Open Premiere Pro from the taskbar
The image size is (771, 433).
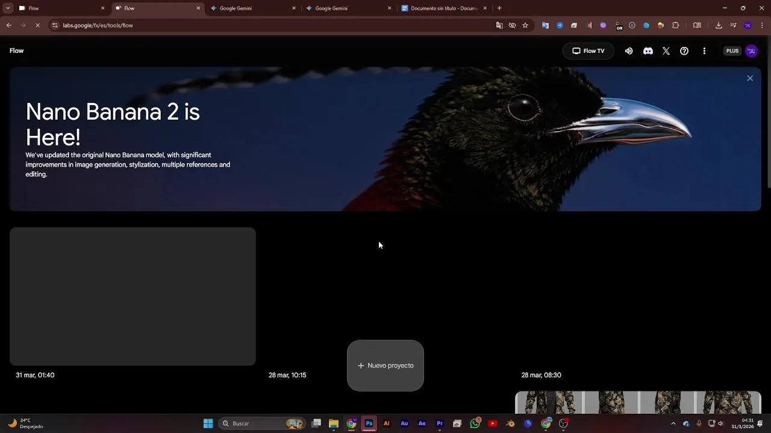pyautogui.click(x=440, y=423)
